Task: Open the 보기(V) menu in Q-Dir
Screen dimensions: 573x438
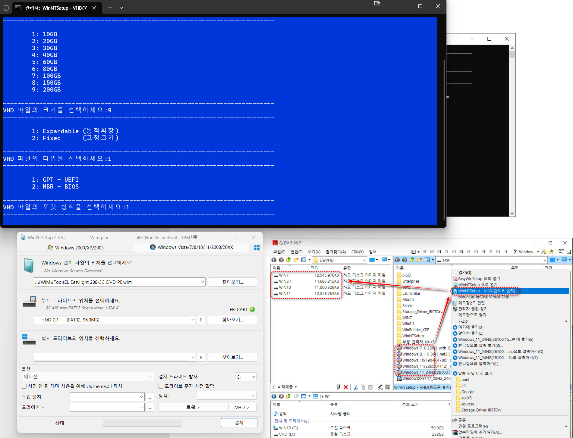Action: pos(314,252)
